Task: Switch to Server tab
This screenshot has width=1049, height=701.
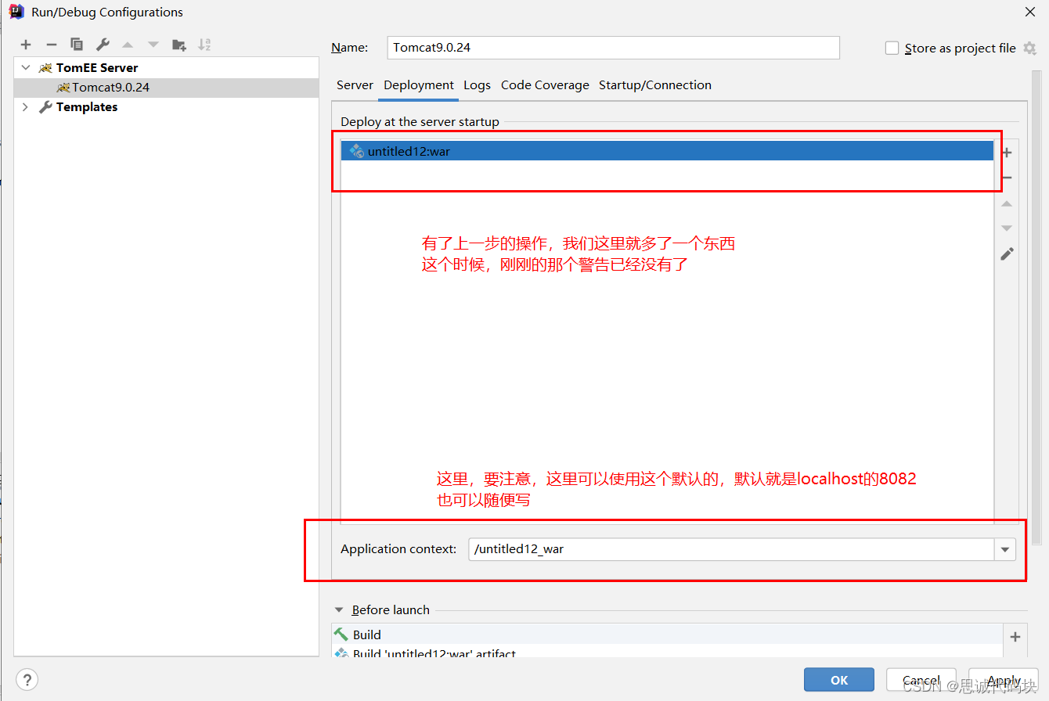Action: pos(355,85)
